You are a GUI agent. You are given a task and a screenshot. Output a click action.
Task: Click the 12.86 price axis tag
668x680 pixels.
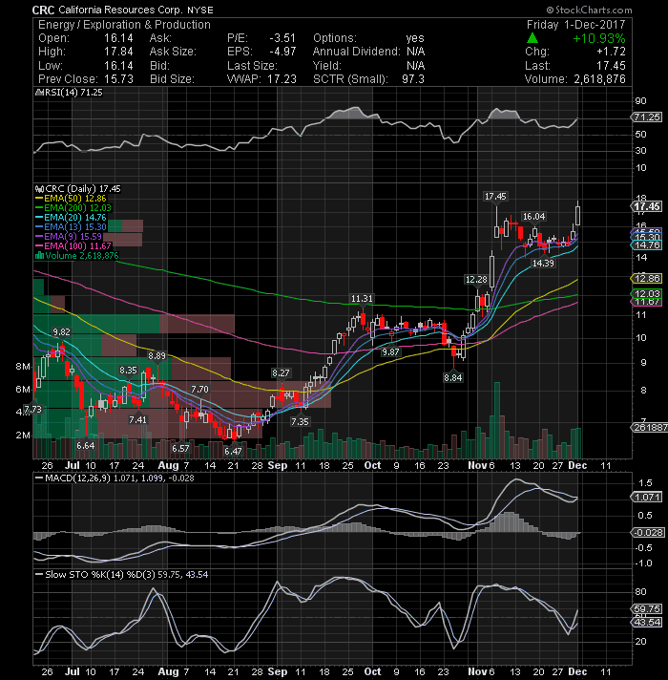[647, 279]
